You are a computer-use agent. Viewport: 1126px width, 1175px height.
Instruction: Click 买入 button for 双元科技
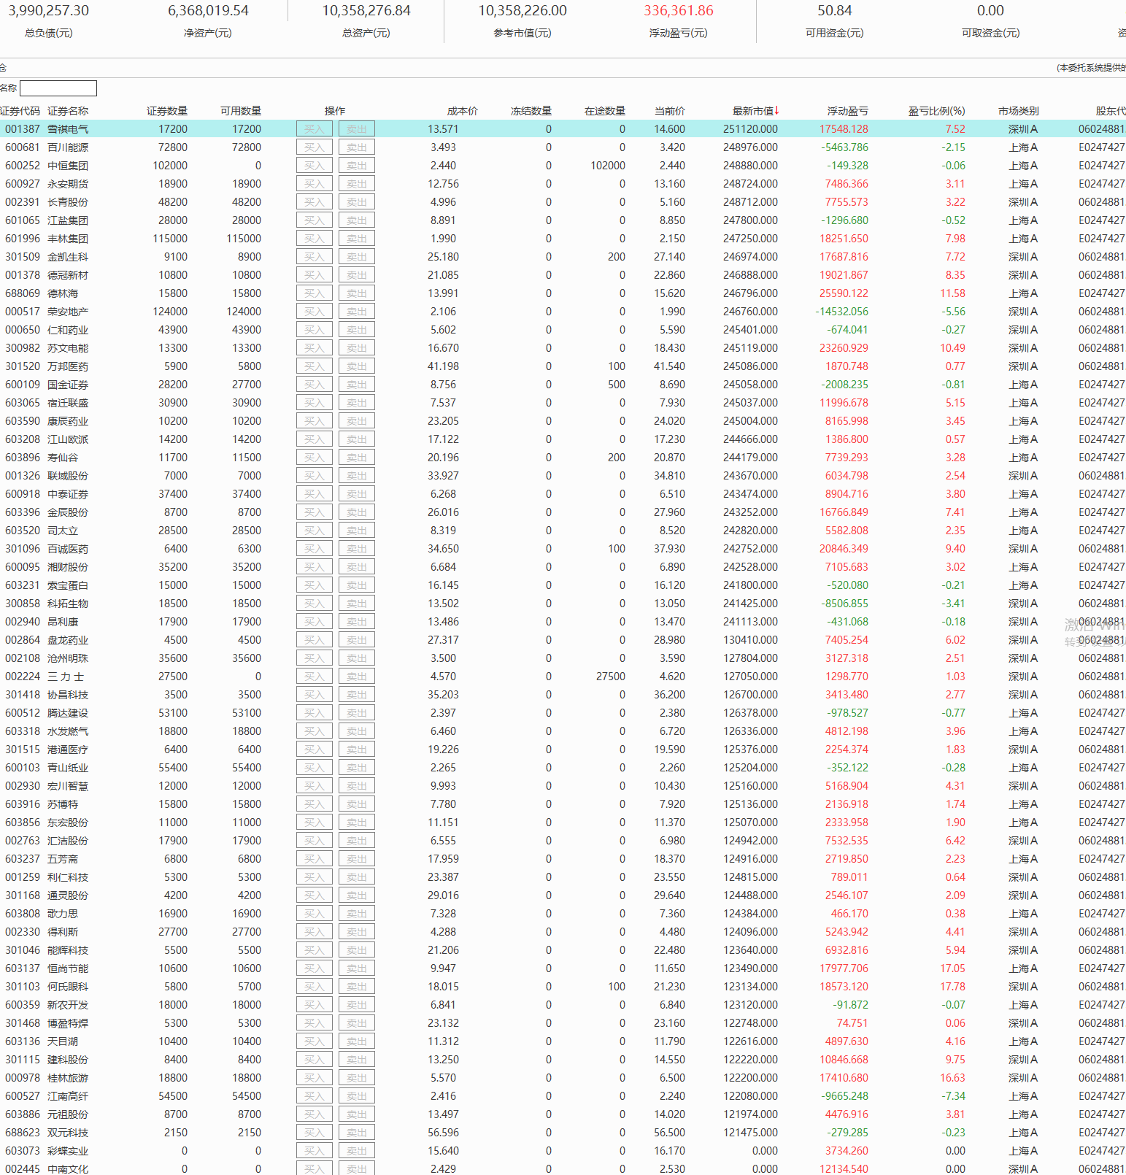pyautogui.click(x=315, y=1133)
